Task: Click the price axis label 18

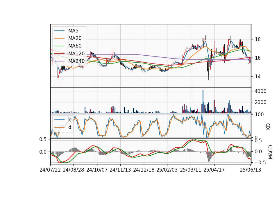Action: pyautogui.click(x=258, y=39)
